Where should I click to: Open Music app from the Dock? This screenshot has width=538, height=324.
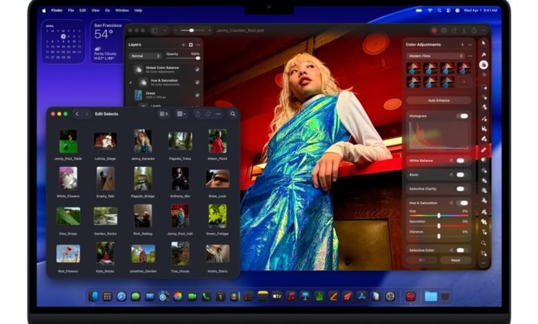coord(291,296)
